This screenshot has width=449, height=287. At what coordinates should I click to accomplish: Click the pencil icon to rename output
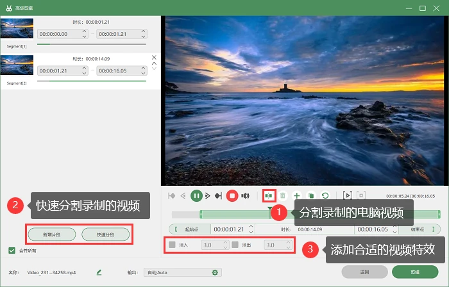tap(99, 272)
